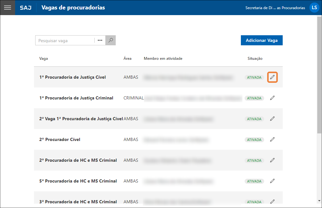322x208 pixels.
Task: Edit the 1ª Procuradoria de Justiça Criminal vacancy
Action: pyautogui.click(x=272, y=98)
